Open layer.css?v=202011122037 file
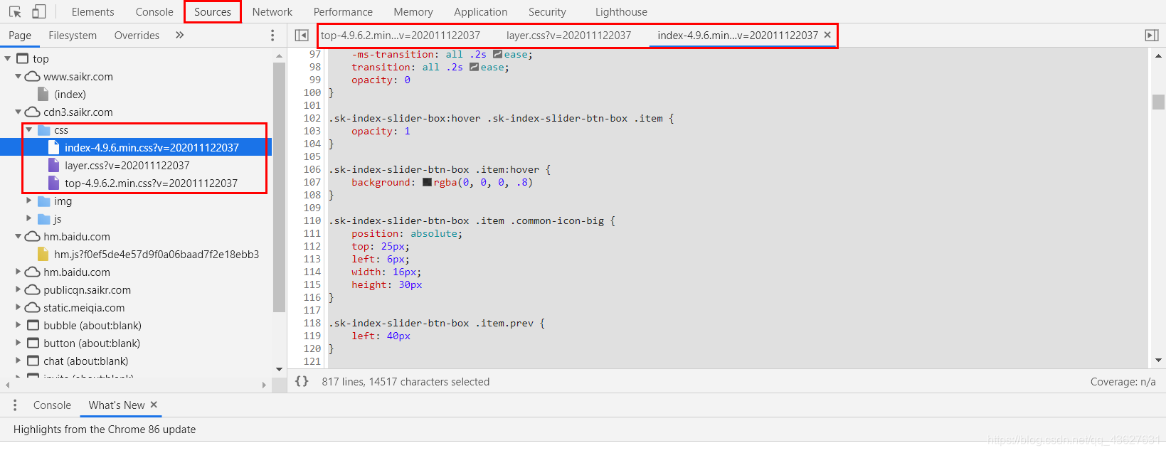The image size is (1166, 453). click(127, 166)
